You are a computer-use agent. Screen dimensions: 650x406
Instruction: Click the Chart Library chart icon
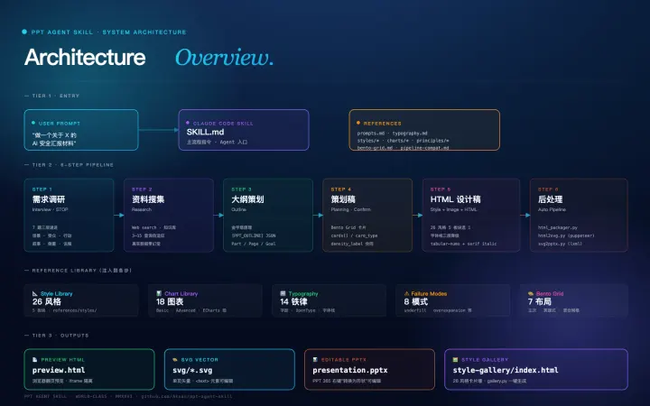point(159,294)
